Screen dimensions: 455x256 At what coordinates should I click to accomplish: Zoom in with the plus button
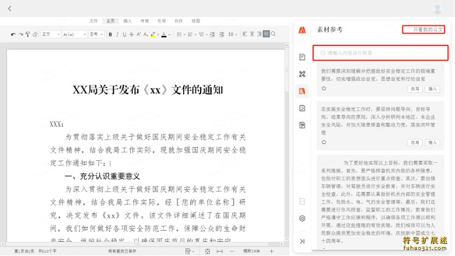point(271,252)
